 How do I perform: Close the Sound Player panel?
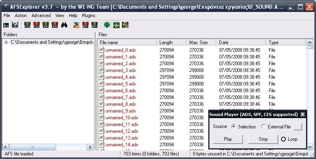[x=302, y=114]
